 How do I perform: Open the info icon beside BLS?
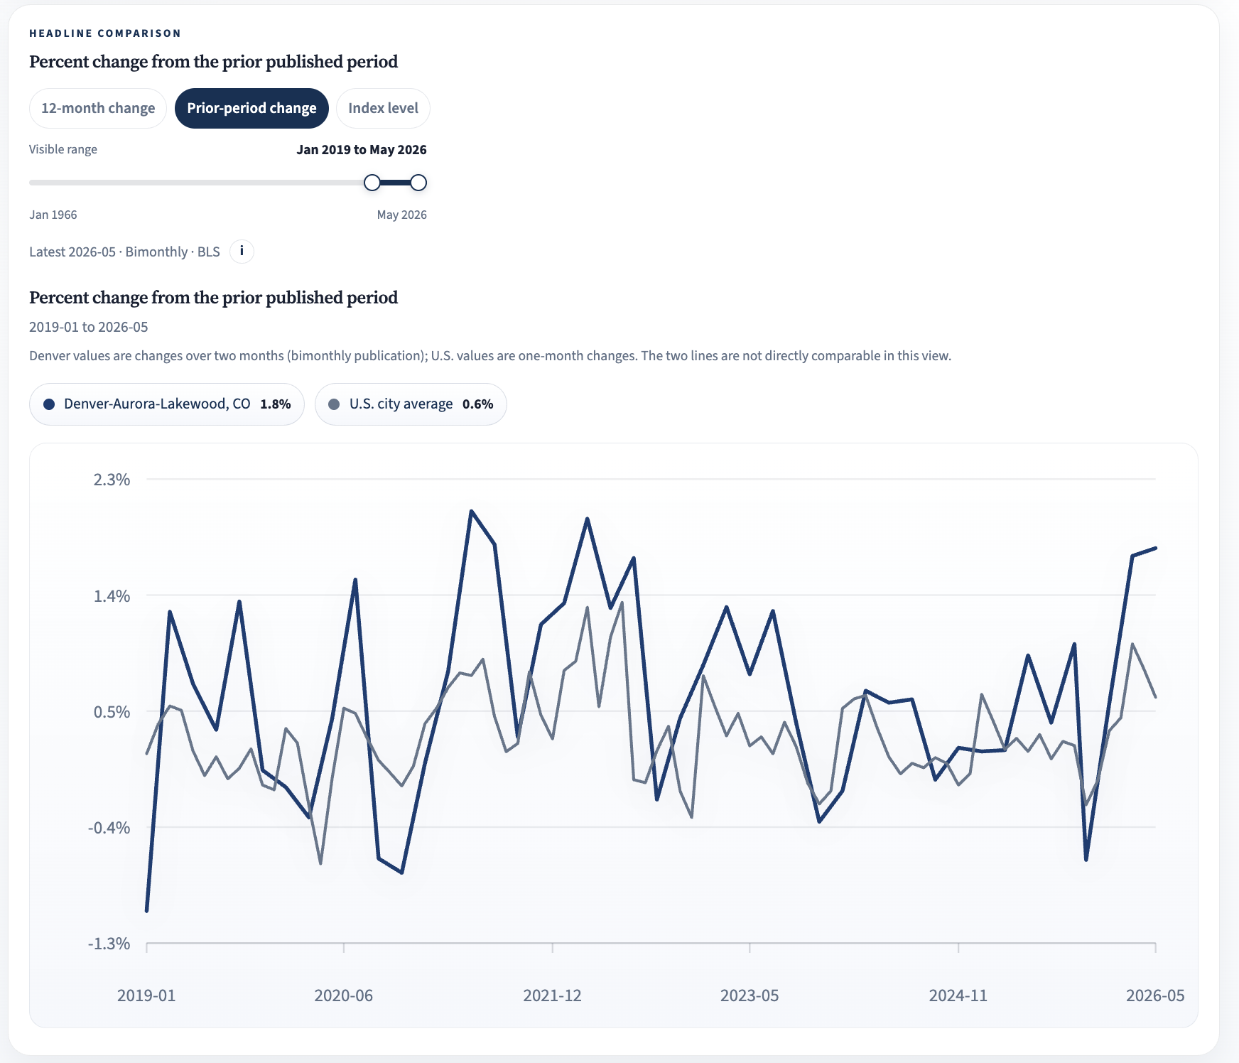point(242,252)
